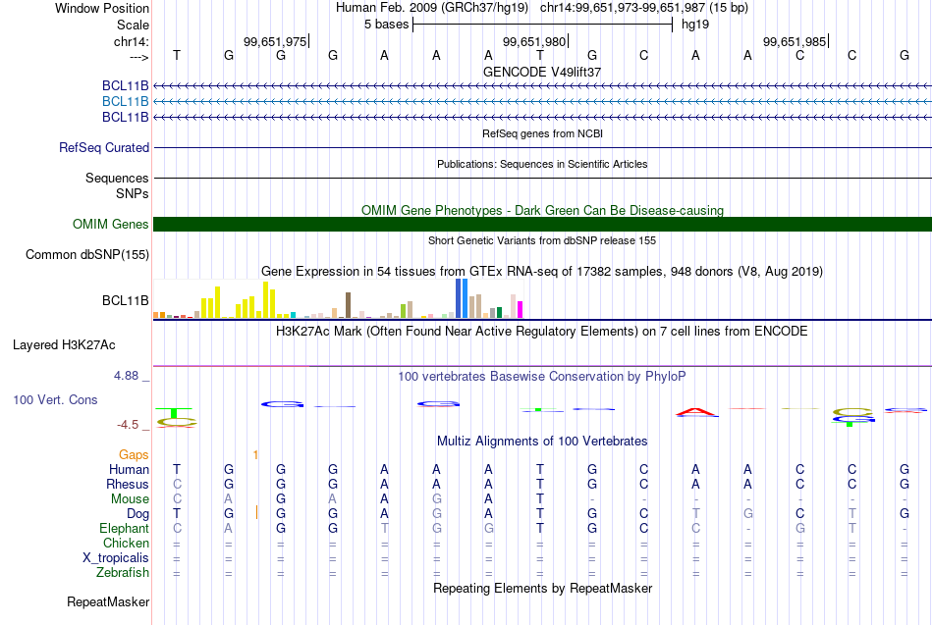Select the Chicken species row label
The width and height of the screenshot is (933, 625).
pyautogui.click(x=126, y=543)
